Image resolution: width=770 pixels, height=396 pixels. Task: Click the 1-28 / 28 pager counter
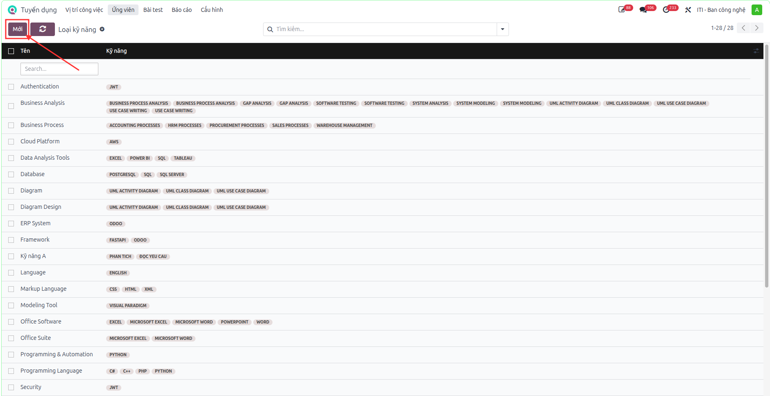722,28
